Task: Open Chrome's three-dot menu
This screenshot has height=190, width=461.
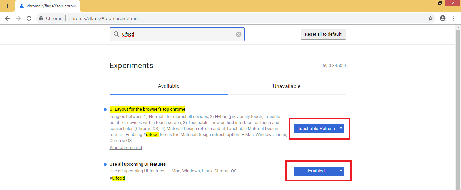Action: coord(454,18)
